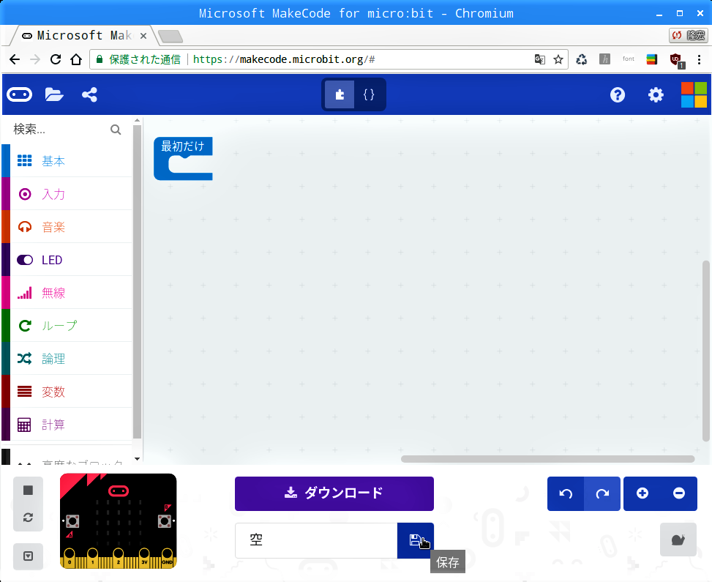The image size is (712, 582).
Task: Click the gray h extension icon
Action: [604, 59]
